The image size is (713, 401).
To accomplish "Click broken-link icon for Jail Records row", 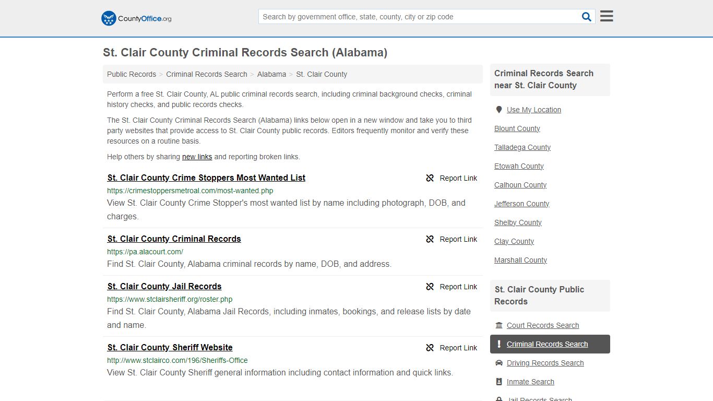I will pyautogui.click(x=430, y=287).
